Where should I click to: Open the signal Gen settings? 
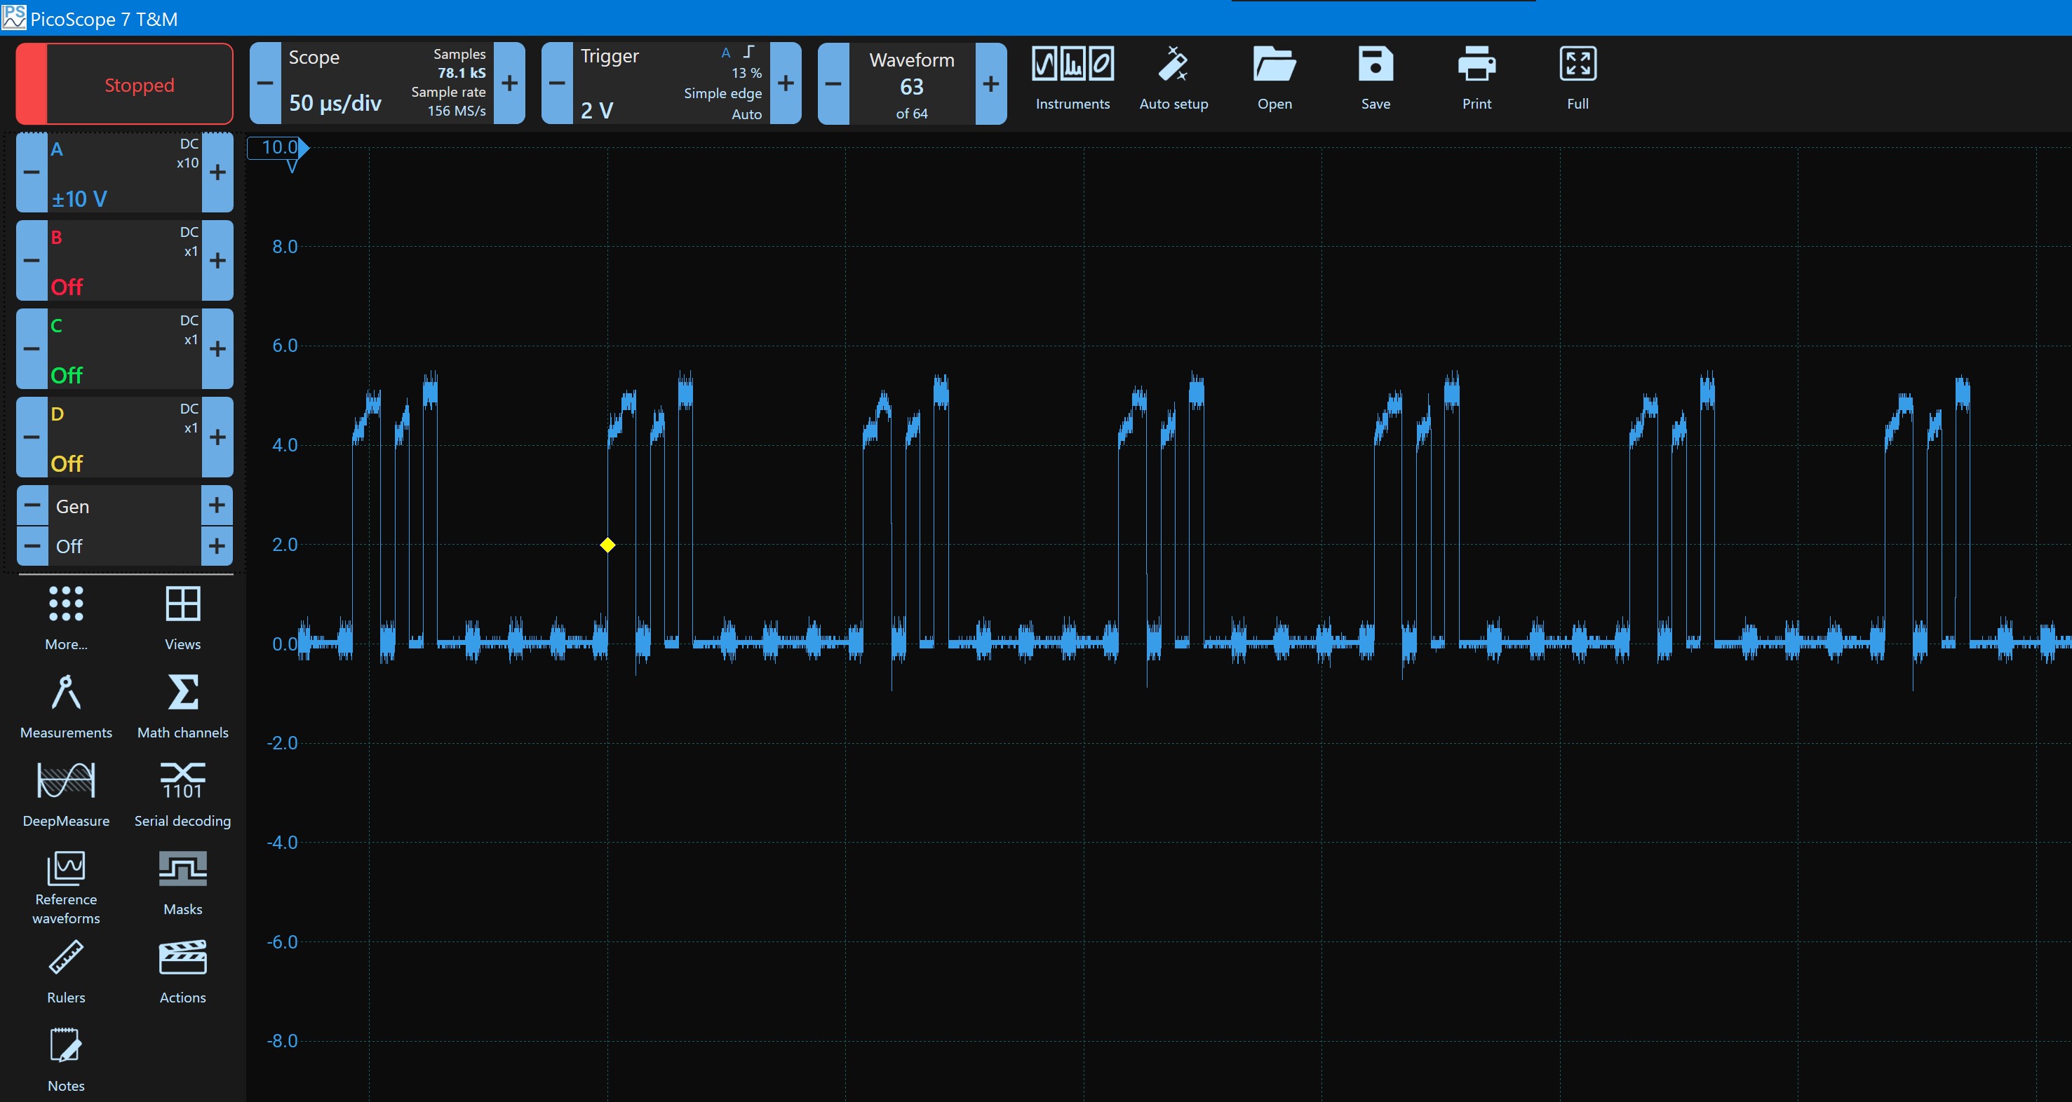click(125, 506)
